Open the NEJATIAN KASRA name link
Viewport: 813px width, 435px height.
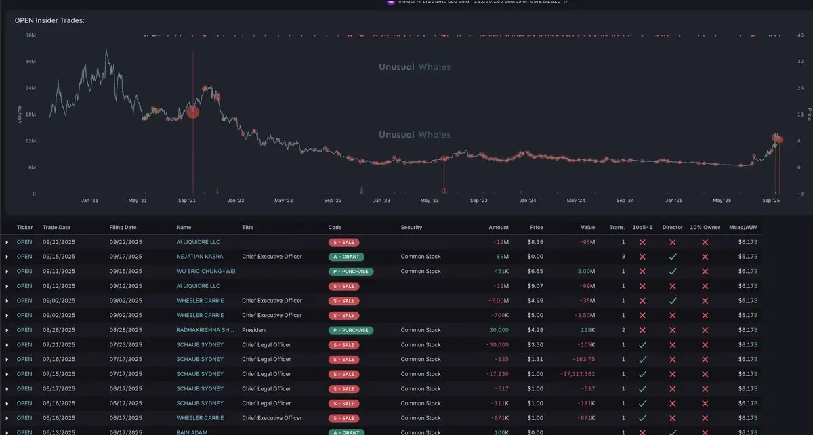(200, 257)
